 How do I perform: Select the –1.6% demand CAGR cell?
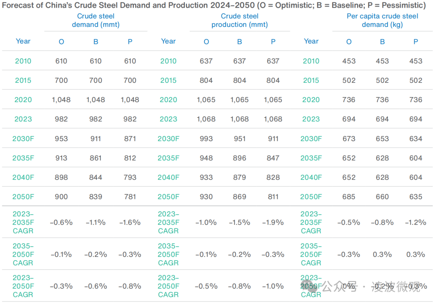(x=130, y=222)
